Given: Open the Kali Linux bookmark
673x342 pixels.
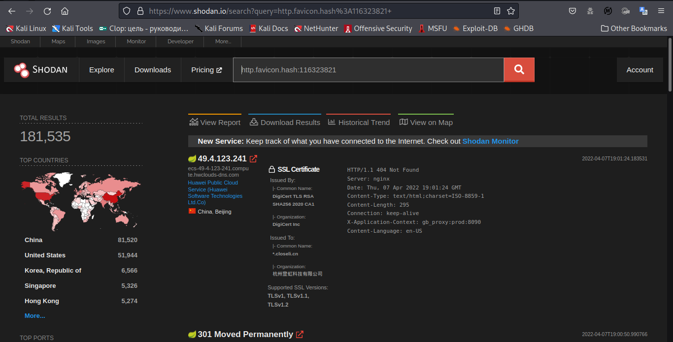Looking at the screenshot, I should (x=26, y=29).
